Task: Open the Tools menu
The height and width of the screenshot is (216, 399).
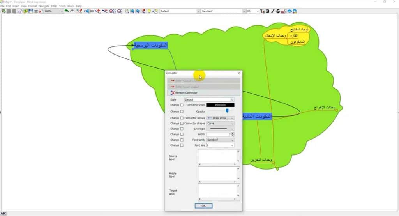Action: (x=62, y=6)
